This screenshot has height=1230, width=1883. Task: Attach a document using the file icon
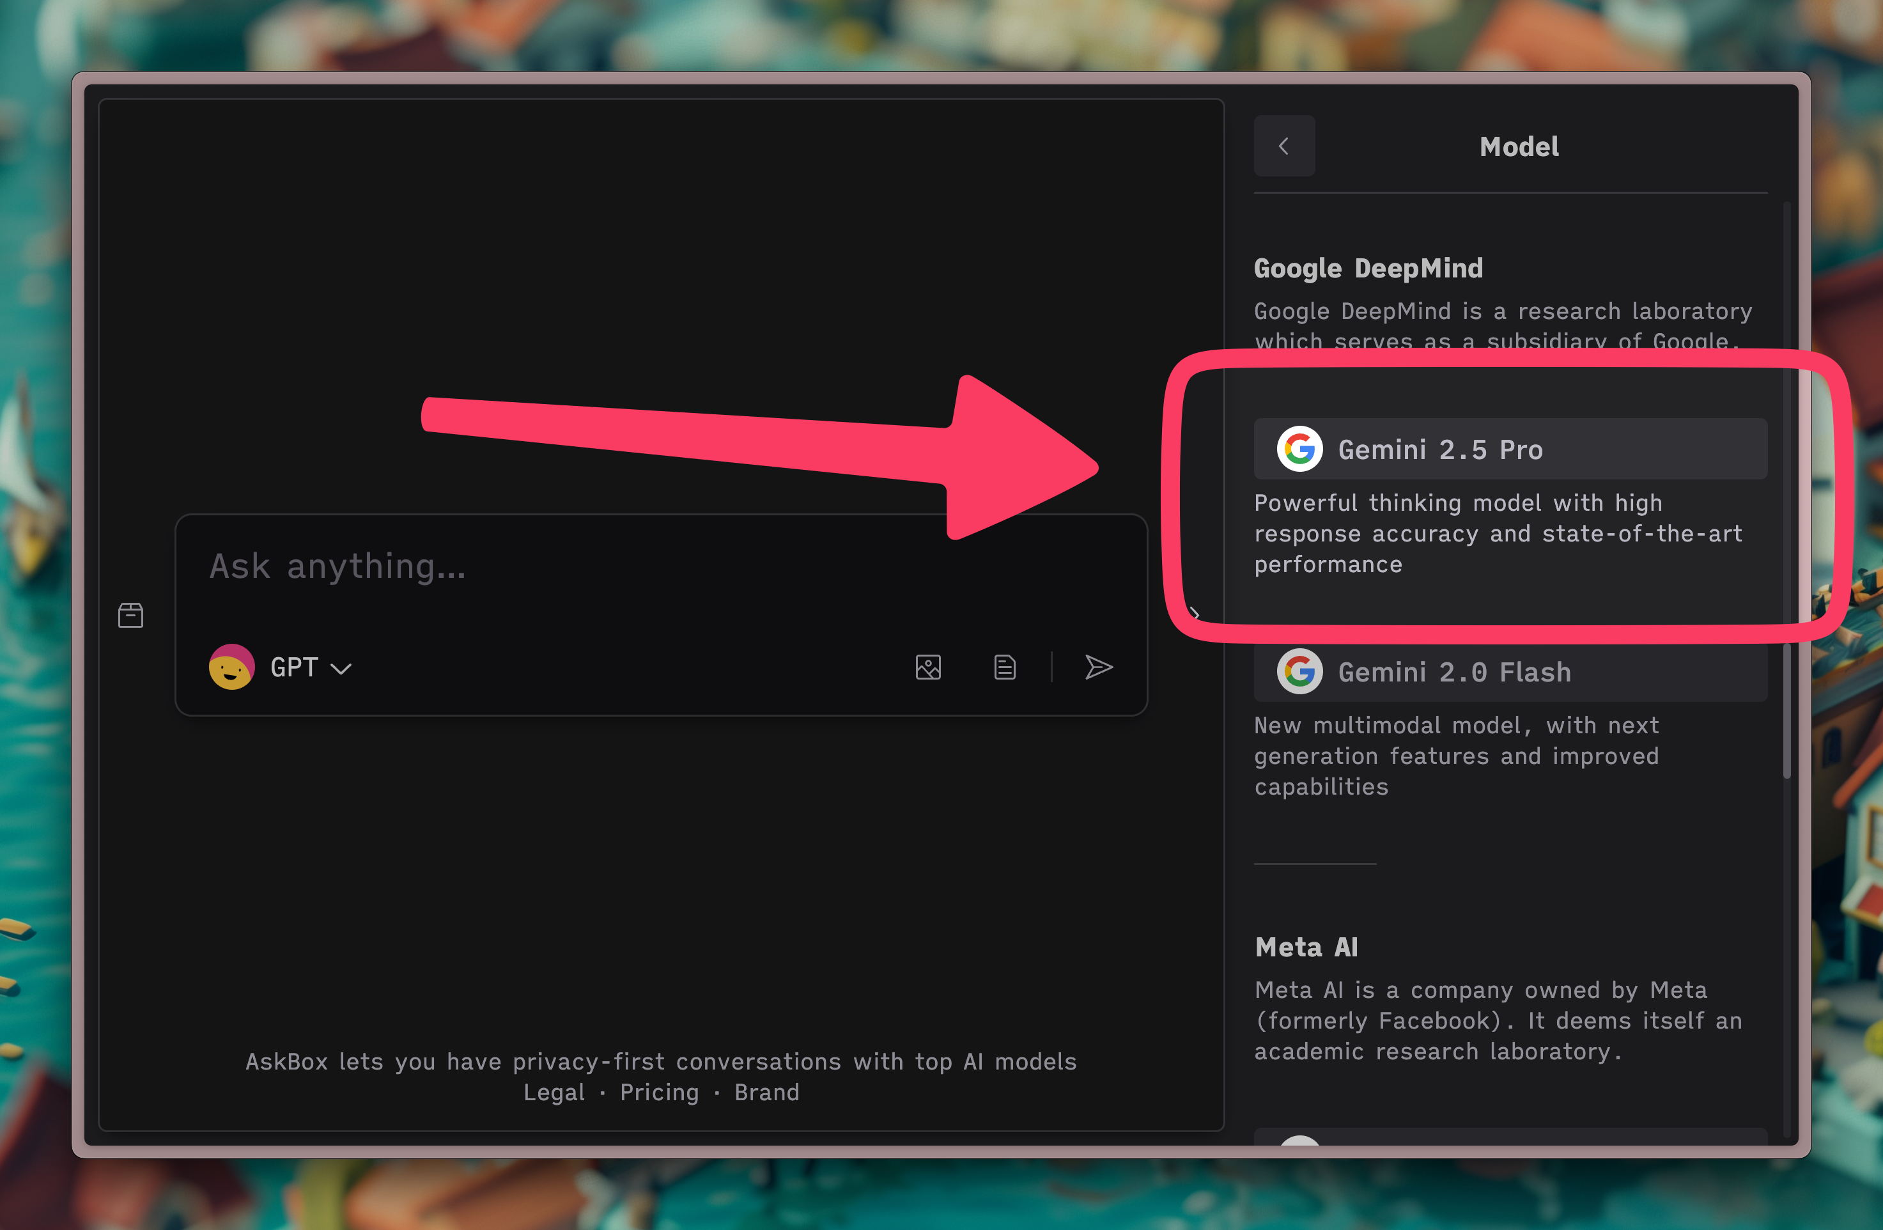[x=1005, y=667]
